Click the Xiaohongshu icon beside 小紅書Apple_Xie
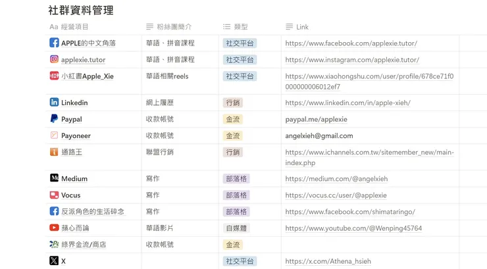The image size is (487, 269). click(54, 76)
